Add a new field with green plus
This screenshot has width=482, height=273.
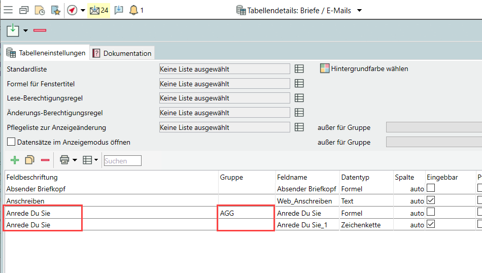pos(15,160)
